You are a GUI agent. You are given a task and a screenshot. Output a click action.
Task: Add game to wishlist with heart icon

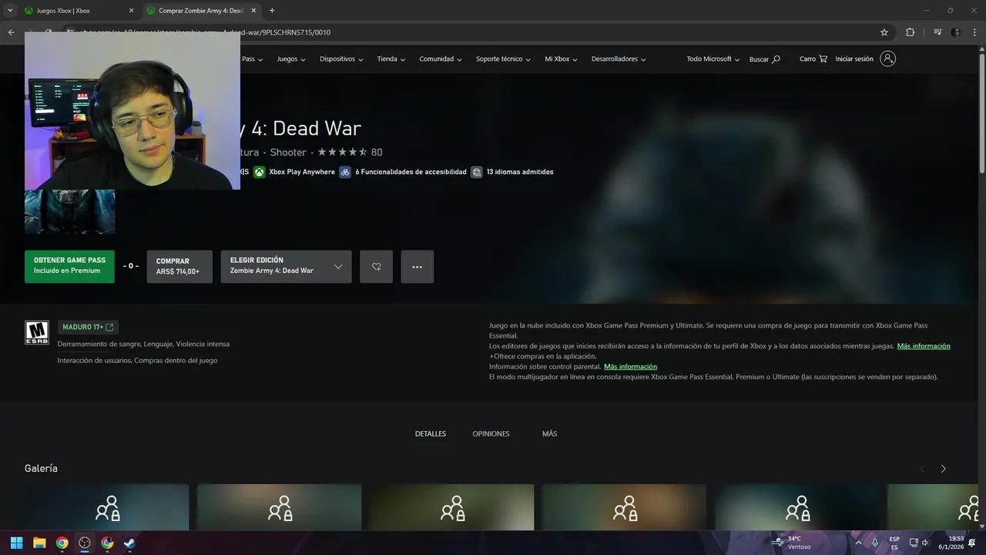377,267
